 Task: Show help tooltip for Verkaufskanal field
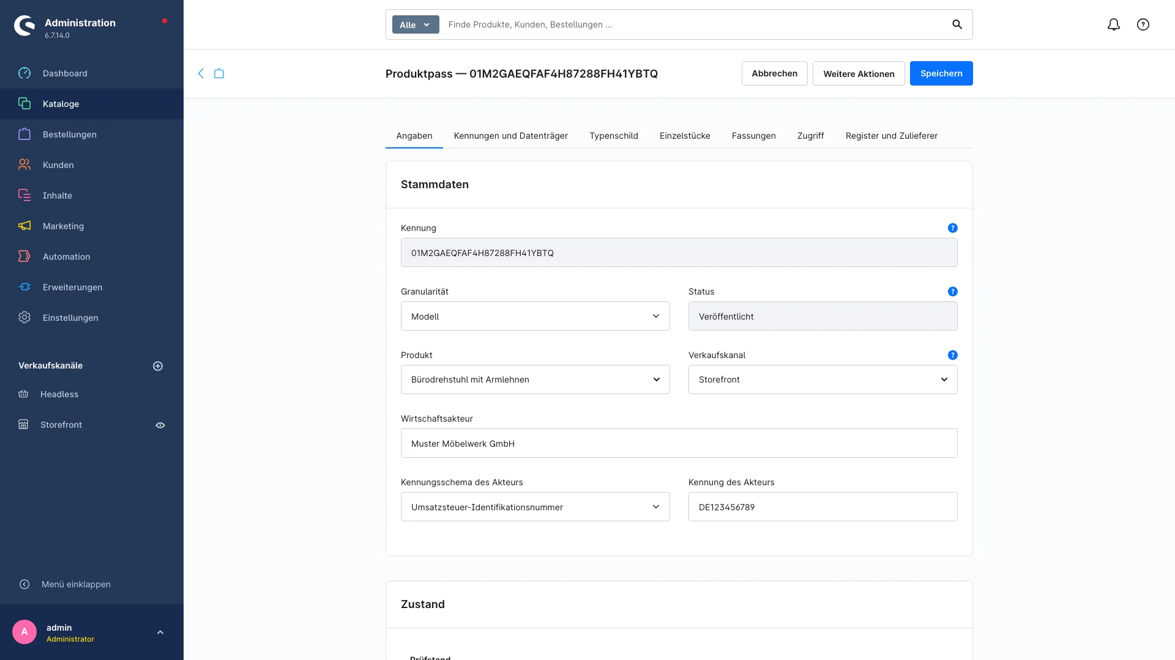[953, 355]
